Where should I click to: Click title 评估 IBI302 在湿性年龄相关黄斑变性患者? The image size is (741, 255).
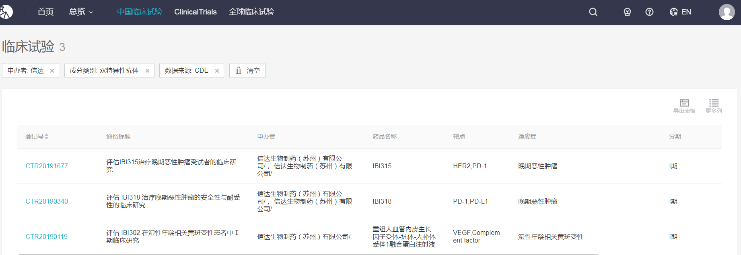[172, 237]
